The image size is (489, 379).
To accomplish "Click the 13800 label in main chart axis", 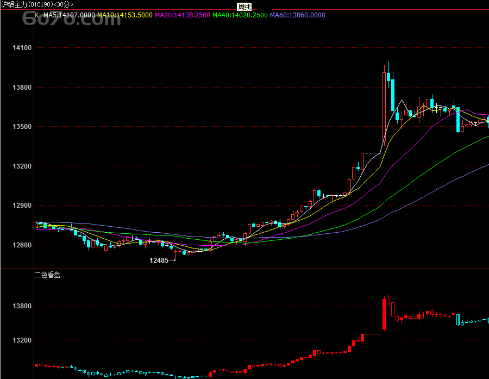I will coord(22,88).
